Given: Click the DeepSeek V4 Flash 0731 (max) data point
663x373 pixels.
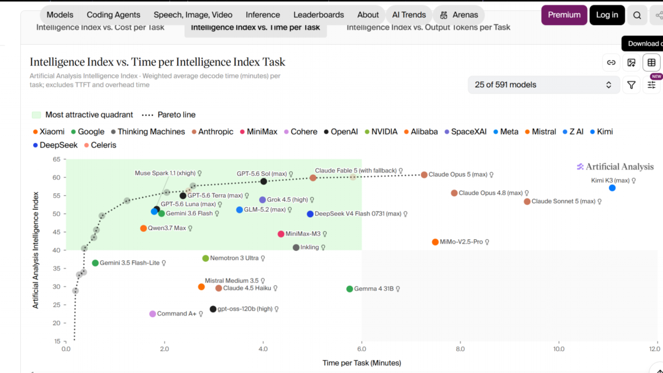Looking at the screenshot, I should tap(310, 214).
